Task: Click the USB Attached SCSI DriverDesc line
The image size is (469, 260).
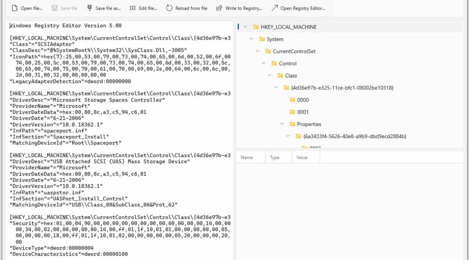Action: [99, 162]
